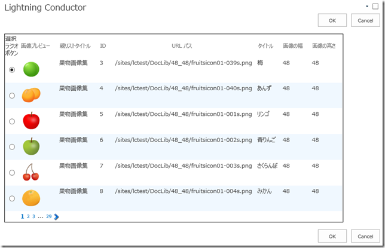Click the mandarin orange fruit image
Viewport: 385px width, 248px height.
[x=31, y=198]
